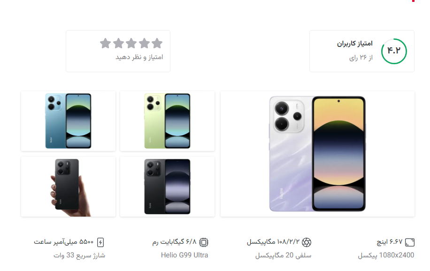The height and width of the screenshot is (271, 430).
Task: Open the green phone thumbnail
Action: click(x=167, y=121)
